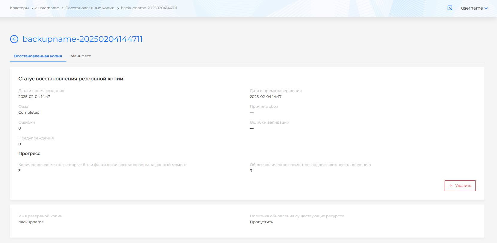Screen dimensions: 497x243
Task: Click the breadcrumb chevron after Кластеры
Action: (32, 8)
